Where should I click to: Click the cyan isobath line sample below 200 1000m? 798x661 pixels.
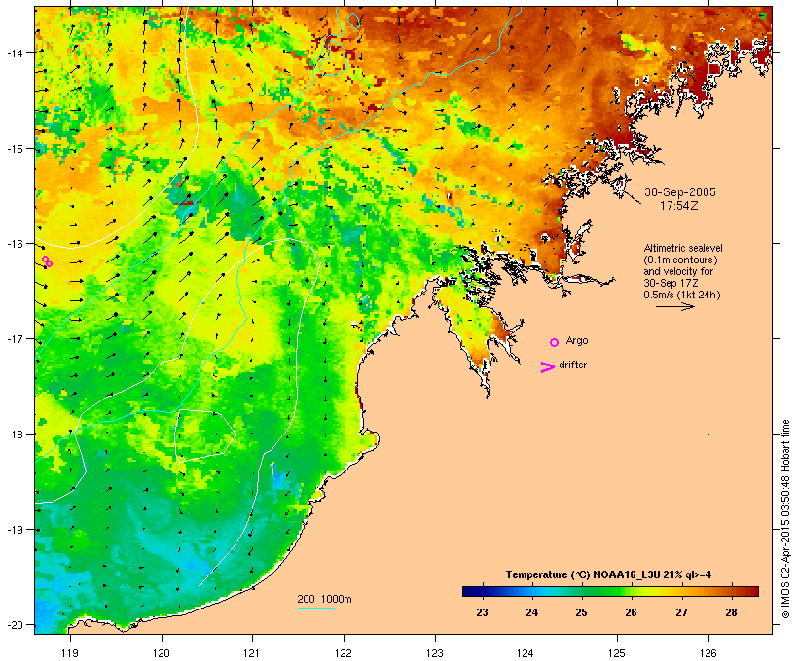pyautogui.click(x=315, y=608)
